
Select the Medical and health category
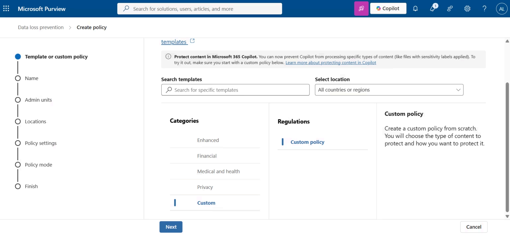click(x=215, y=171)
